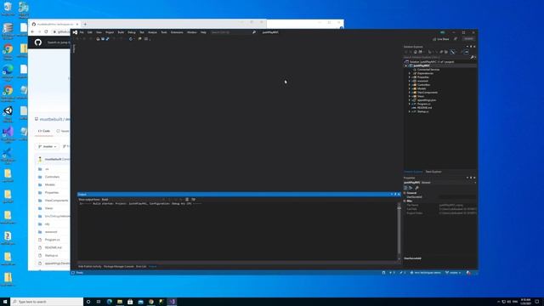Open a new tab in Chrome
Screen dimensions: 544x306
pyautogui.click(x=85, y=25)
